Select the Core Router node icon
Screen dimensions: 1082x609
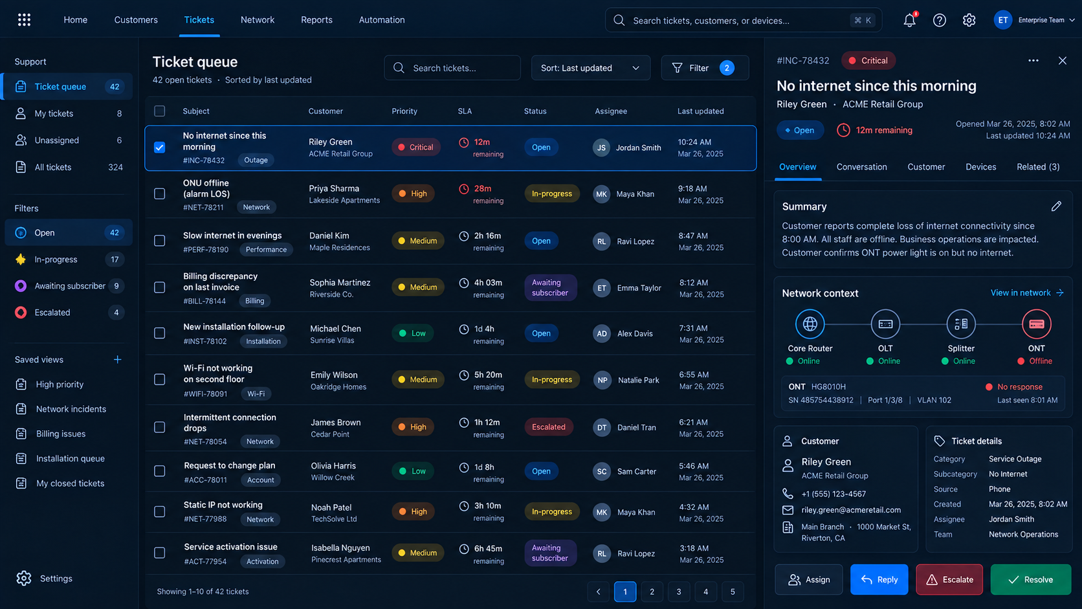810,324
